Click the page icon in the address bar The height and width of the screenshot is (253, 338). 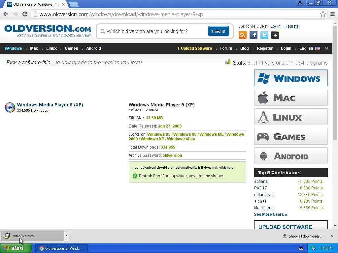pos(35,14)
